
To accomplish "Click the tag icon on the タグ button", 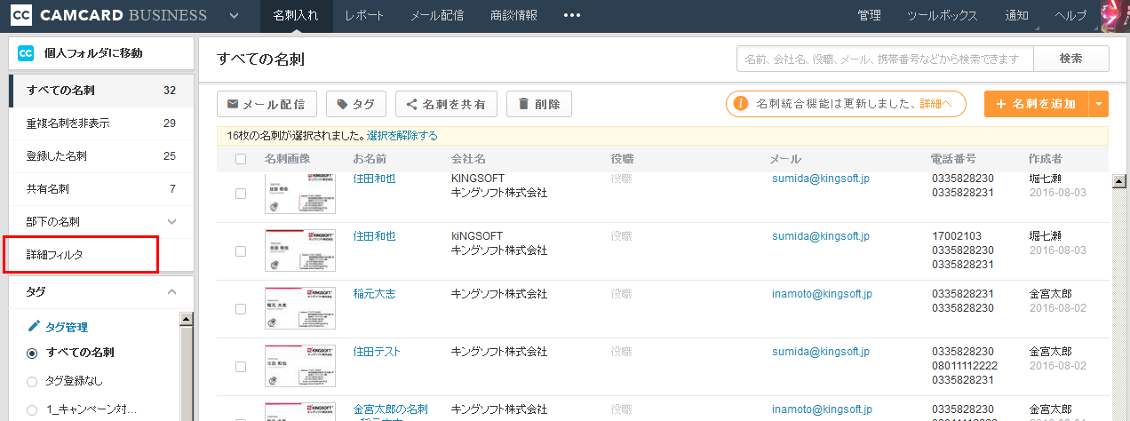I will pos(343,104).
